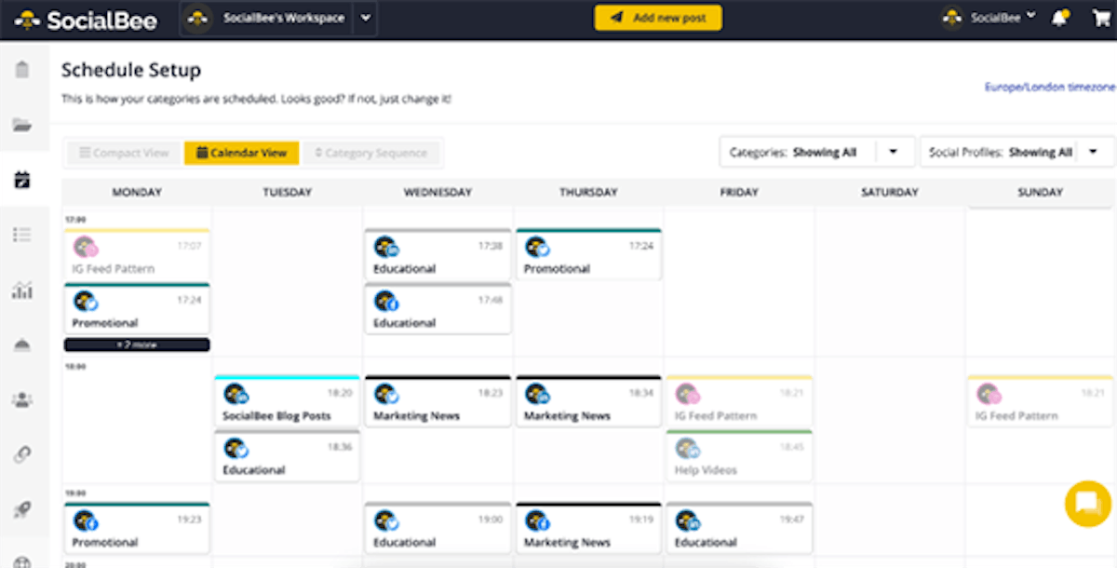
Task: Open the notifications bell icon
Action: [x=1060, y=18]
